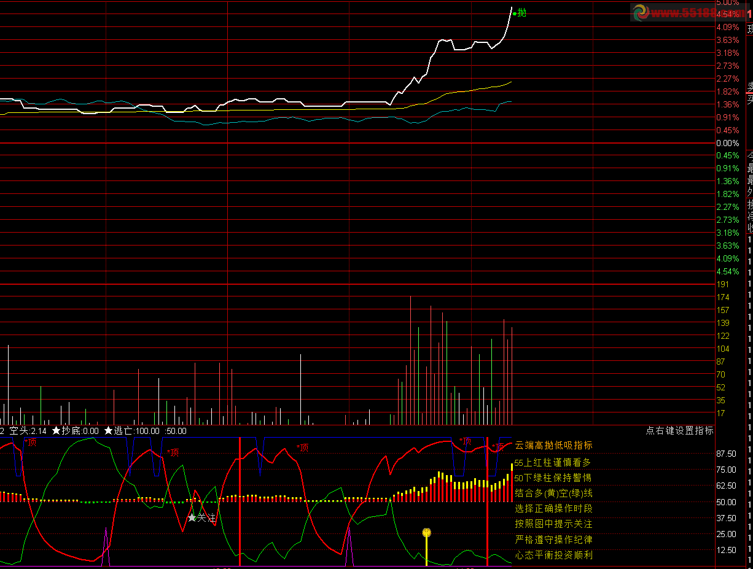Click the 12.50 indicator axis label

click(727, 549)
